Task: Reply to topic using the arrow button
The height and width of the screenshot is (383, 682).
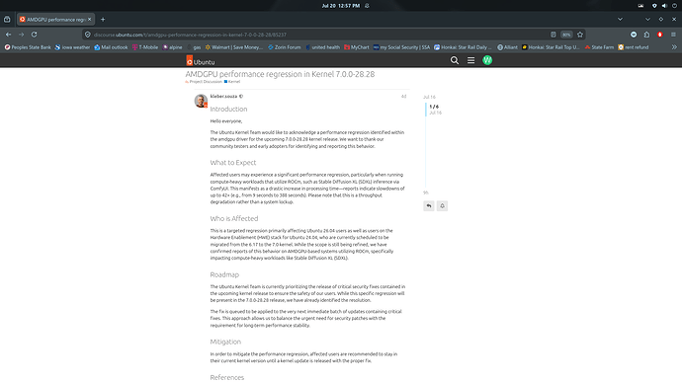Action: coord(429,206)
